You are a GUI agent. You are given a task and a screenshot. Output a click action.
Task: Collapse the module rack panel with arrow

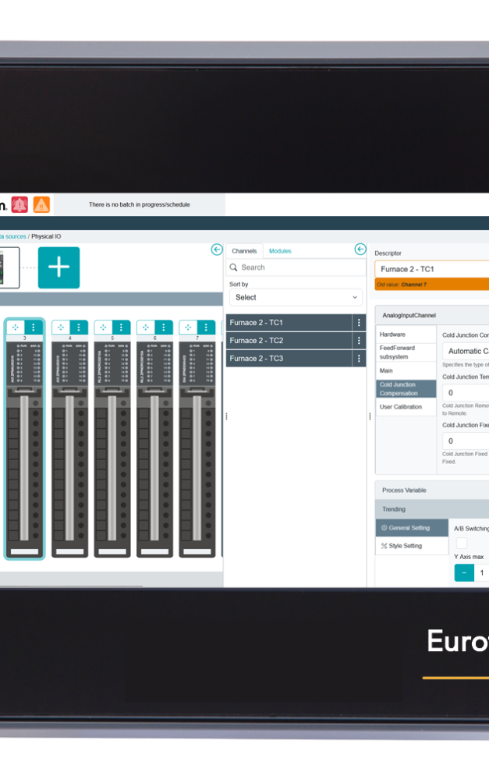pos(217,250)
